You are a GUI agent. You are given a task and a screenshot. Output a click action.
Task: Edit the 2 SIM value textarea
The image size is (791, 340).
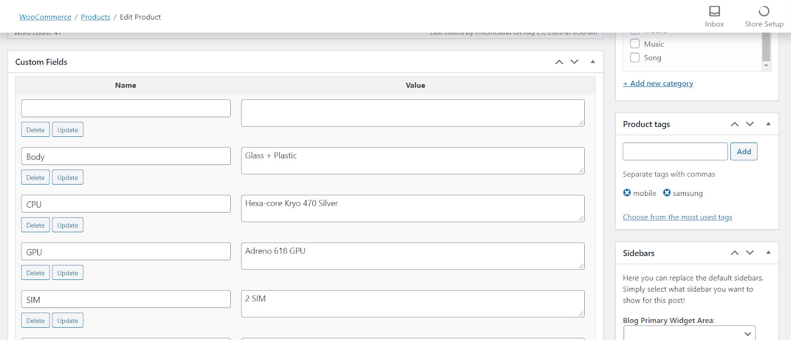413,304
